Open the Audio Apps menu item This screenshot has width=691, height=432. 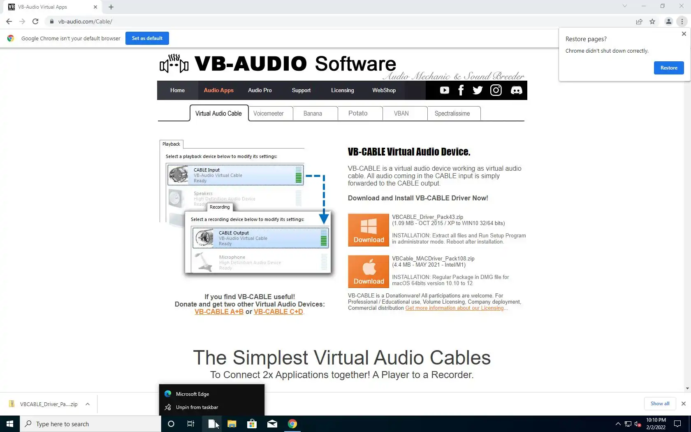click(x=218, y=90)
